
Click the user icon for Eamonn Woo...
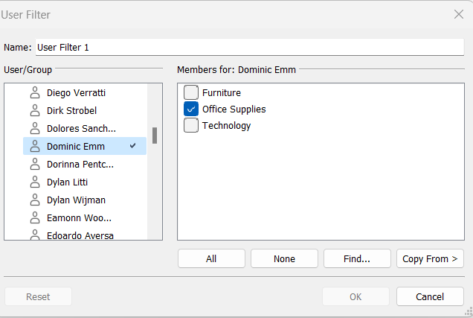(x=34, y=218)
